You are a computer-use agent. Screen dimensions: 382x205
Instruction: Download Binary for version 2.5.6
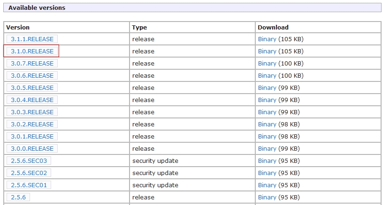267,197
